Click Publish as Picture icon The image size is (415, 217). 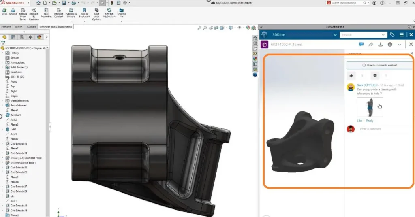coord(71,13)
